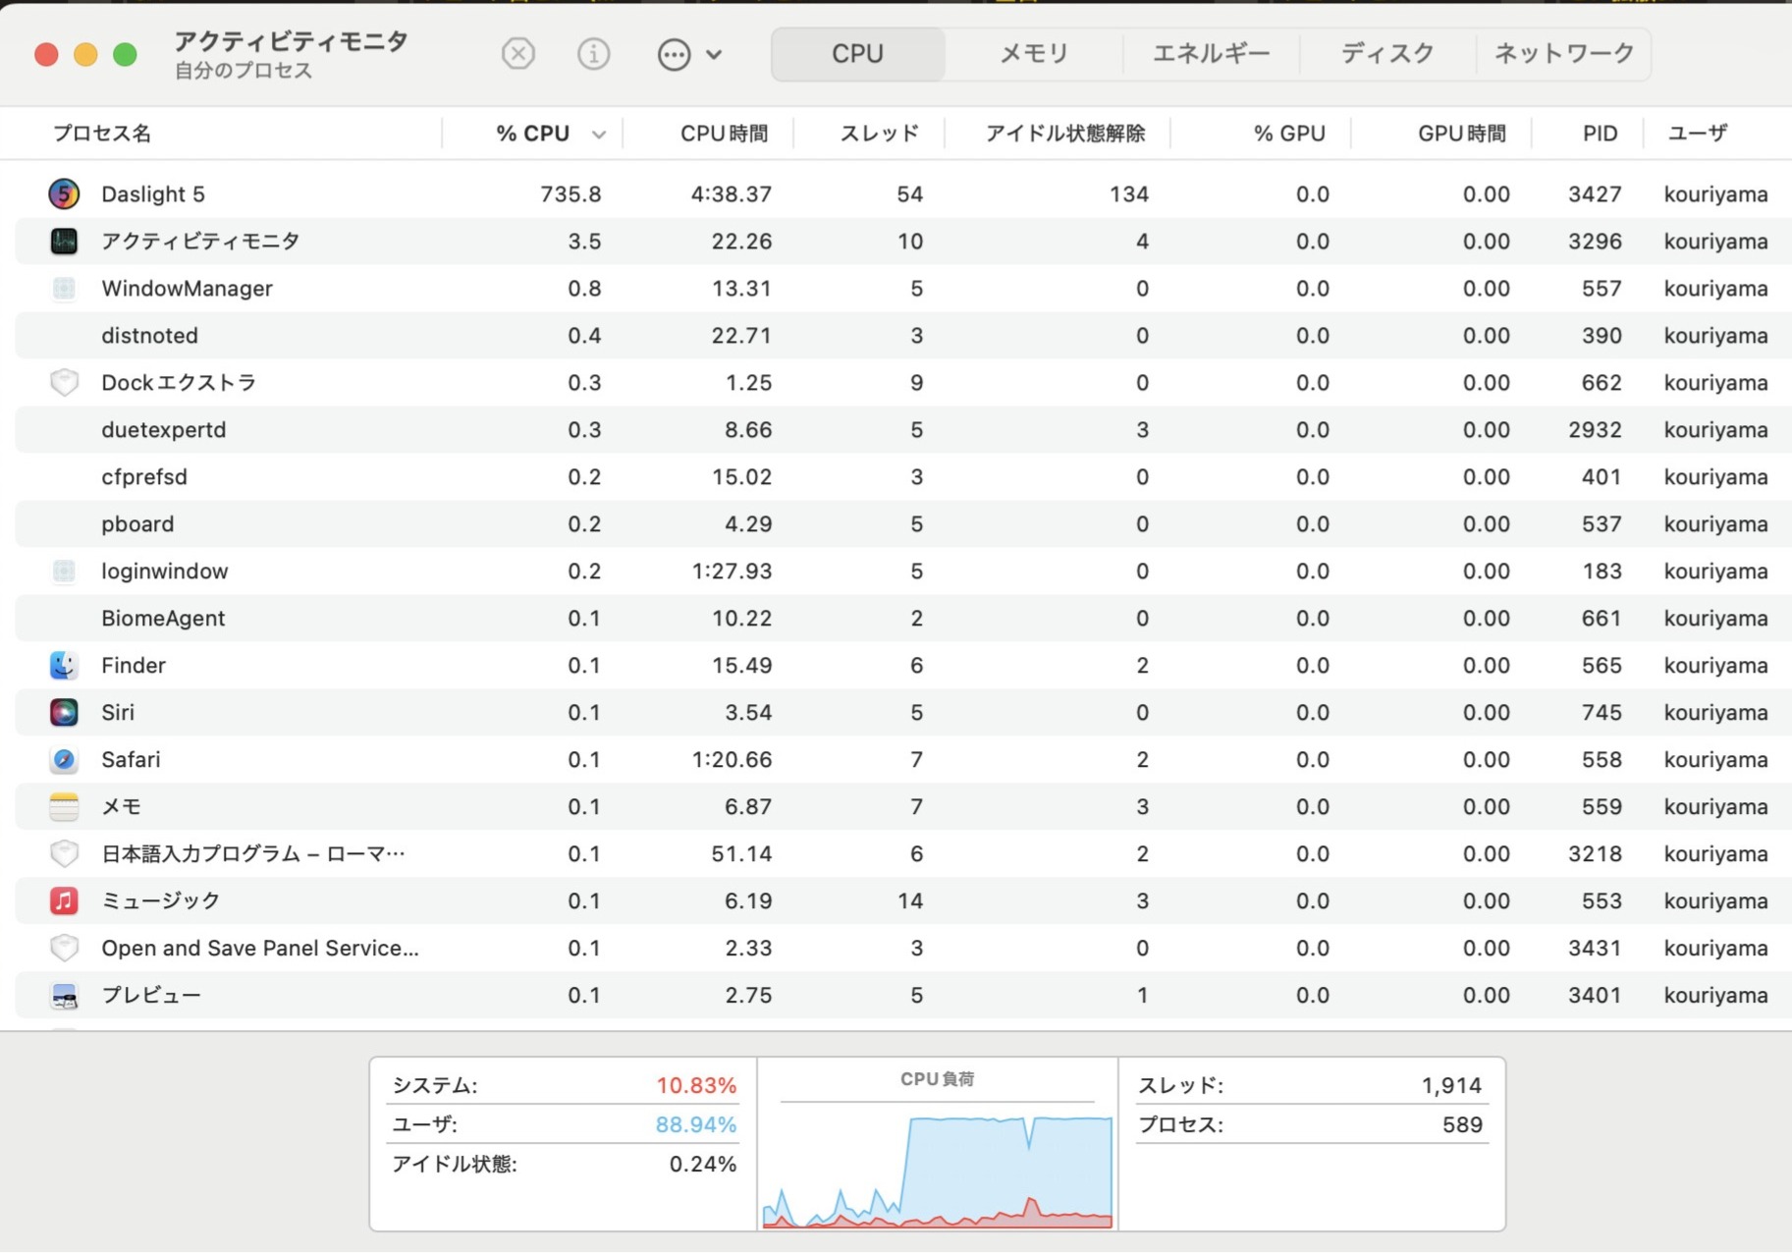Image resolution: width=1792 pixels, height=1253 pixels.
Task: Click the プロセス count 589
Action: (1462, 1124)
